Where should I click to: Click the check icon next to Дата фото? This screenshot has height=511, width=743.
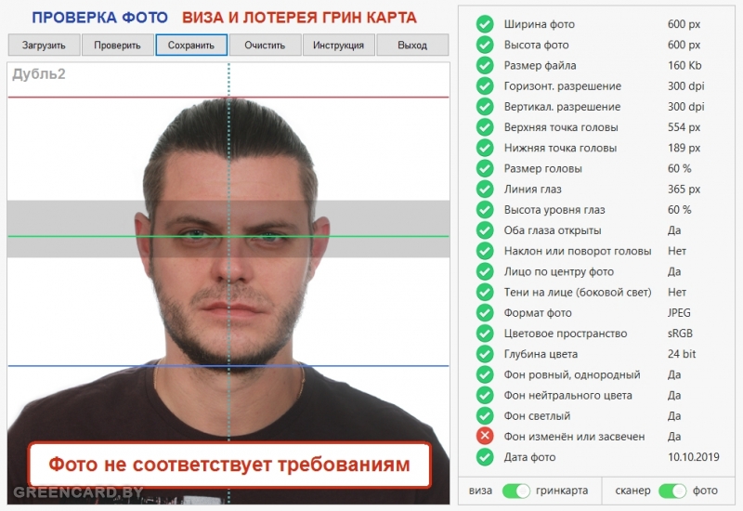point(485,457)
